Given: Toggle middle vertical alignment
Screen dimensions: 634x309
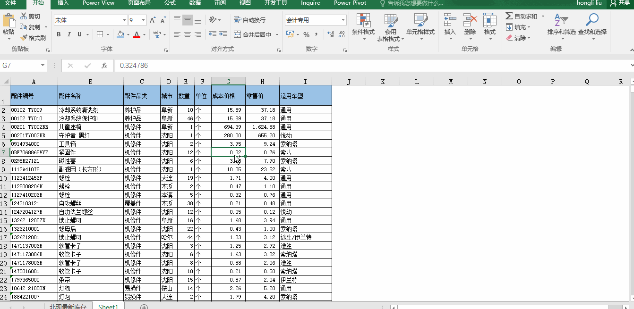Looking at the screenshot, I should (188, 20).
